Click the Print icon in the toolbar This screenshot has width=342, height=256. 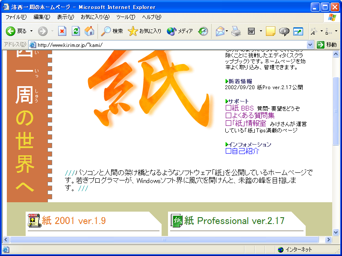236,31
